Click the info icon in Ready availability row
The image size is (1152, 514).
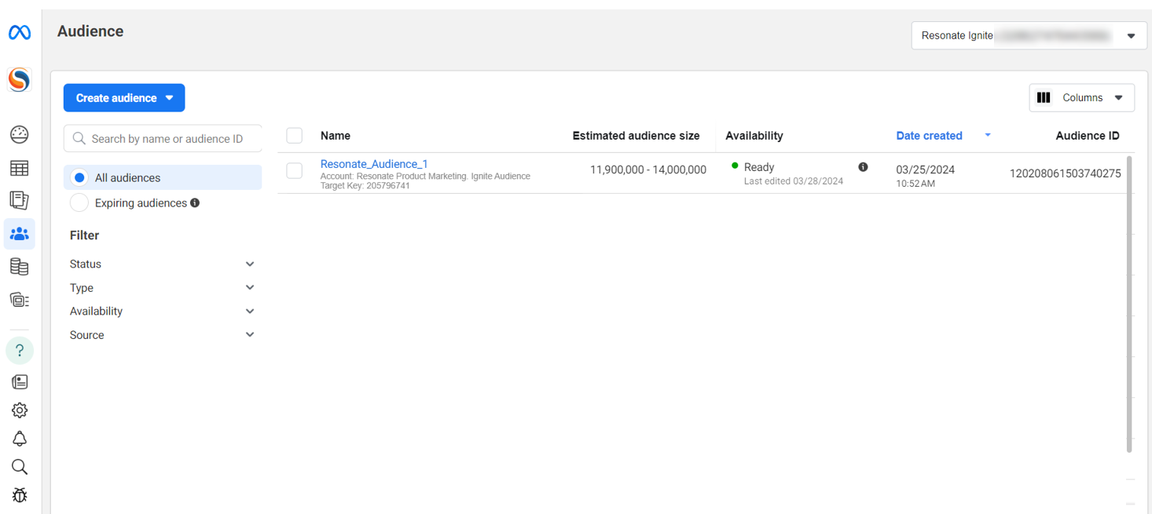point(863,167)
